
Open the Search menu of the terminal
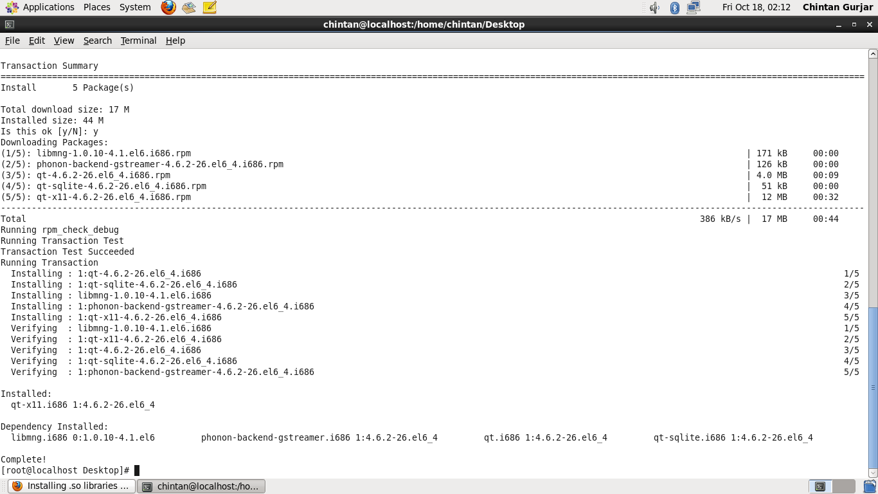tap(97, 41)
